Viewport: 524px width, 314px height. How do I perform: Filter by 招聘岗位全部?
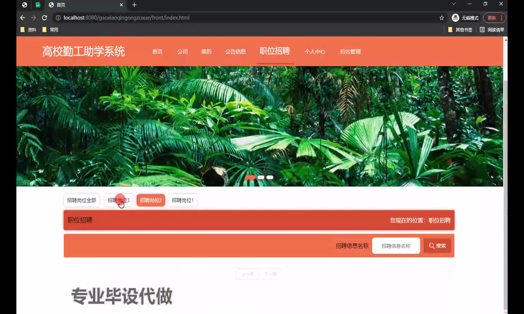(x=82, y=200)
